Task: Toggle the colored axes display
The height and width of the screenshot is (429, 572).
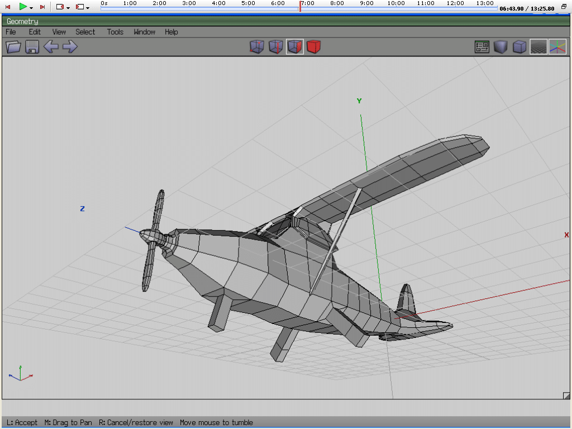Action: [557, 47]
